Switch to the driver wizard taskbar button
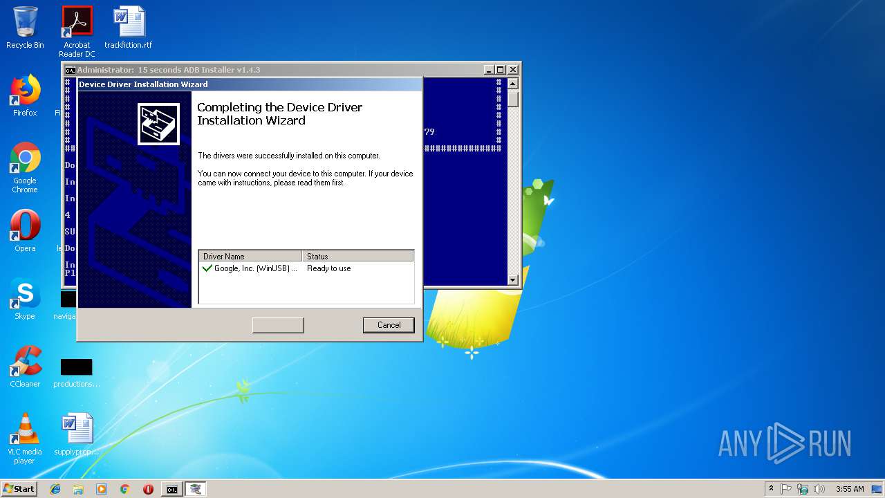Screen dimensions: 885x498 pos(196,489)
